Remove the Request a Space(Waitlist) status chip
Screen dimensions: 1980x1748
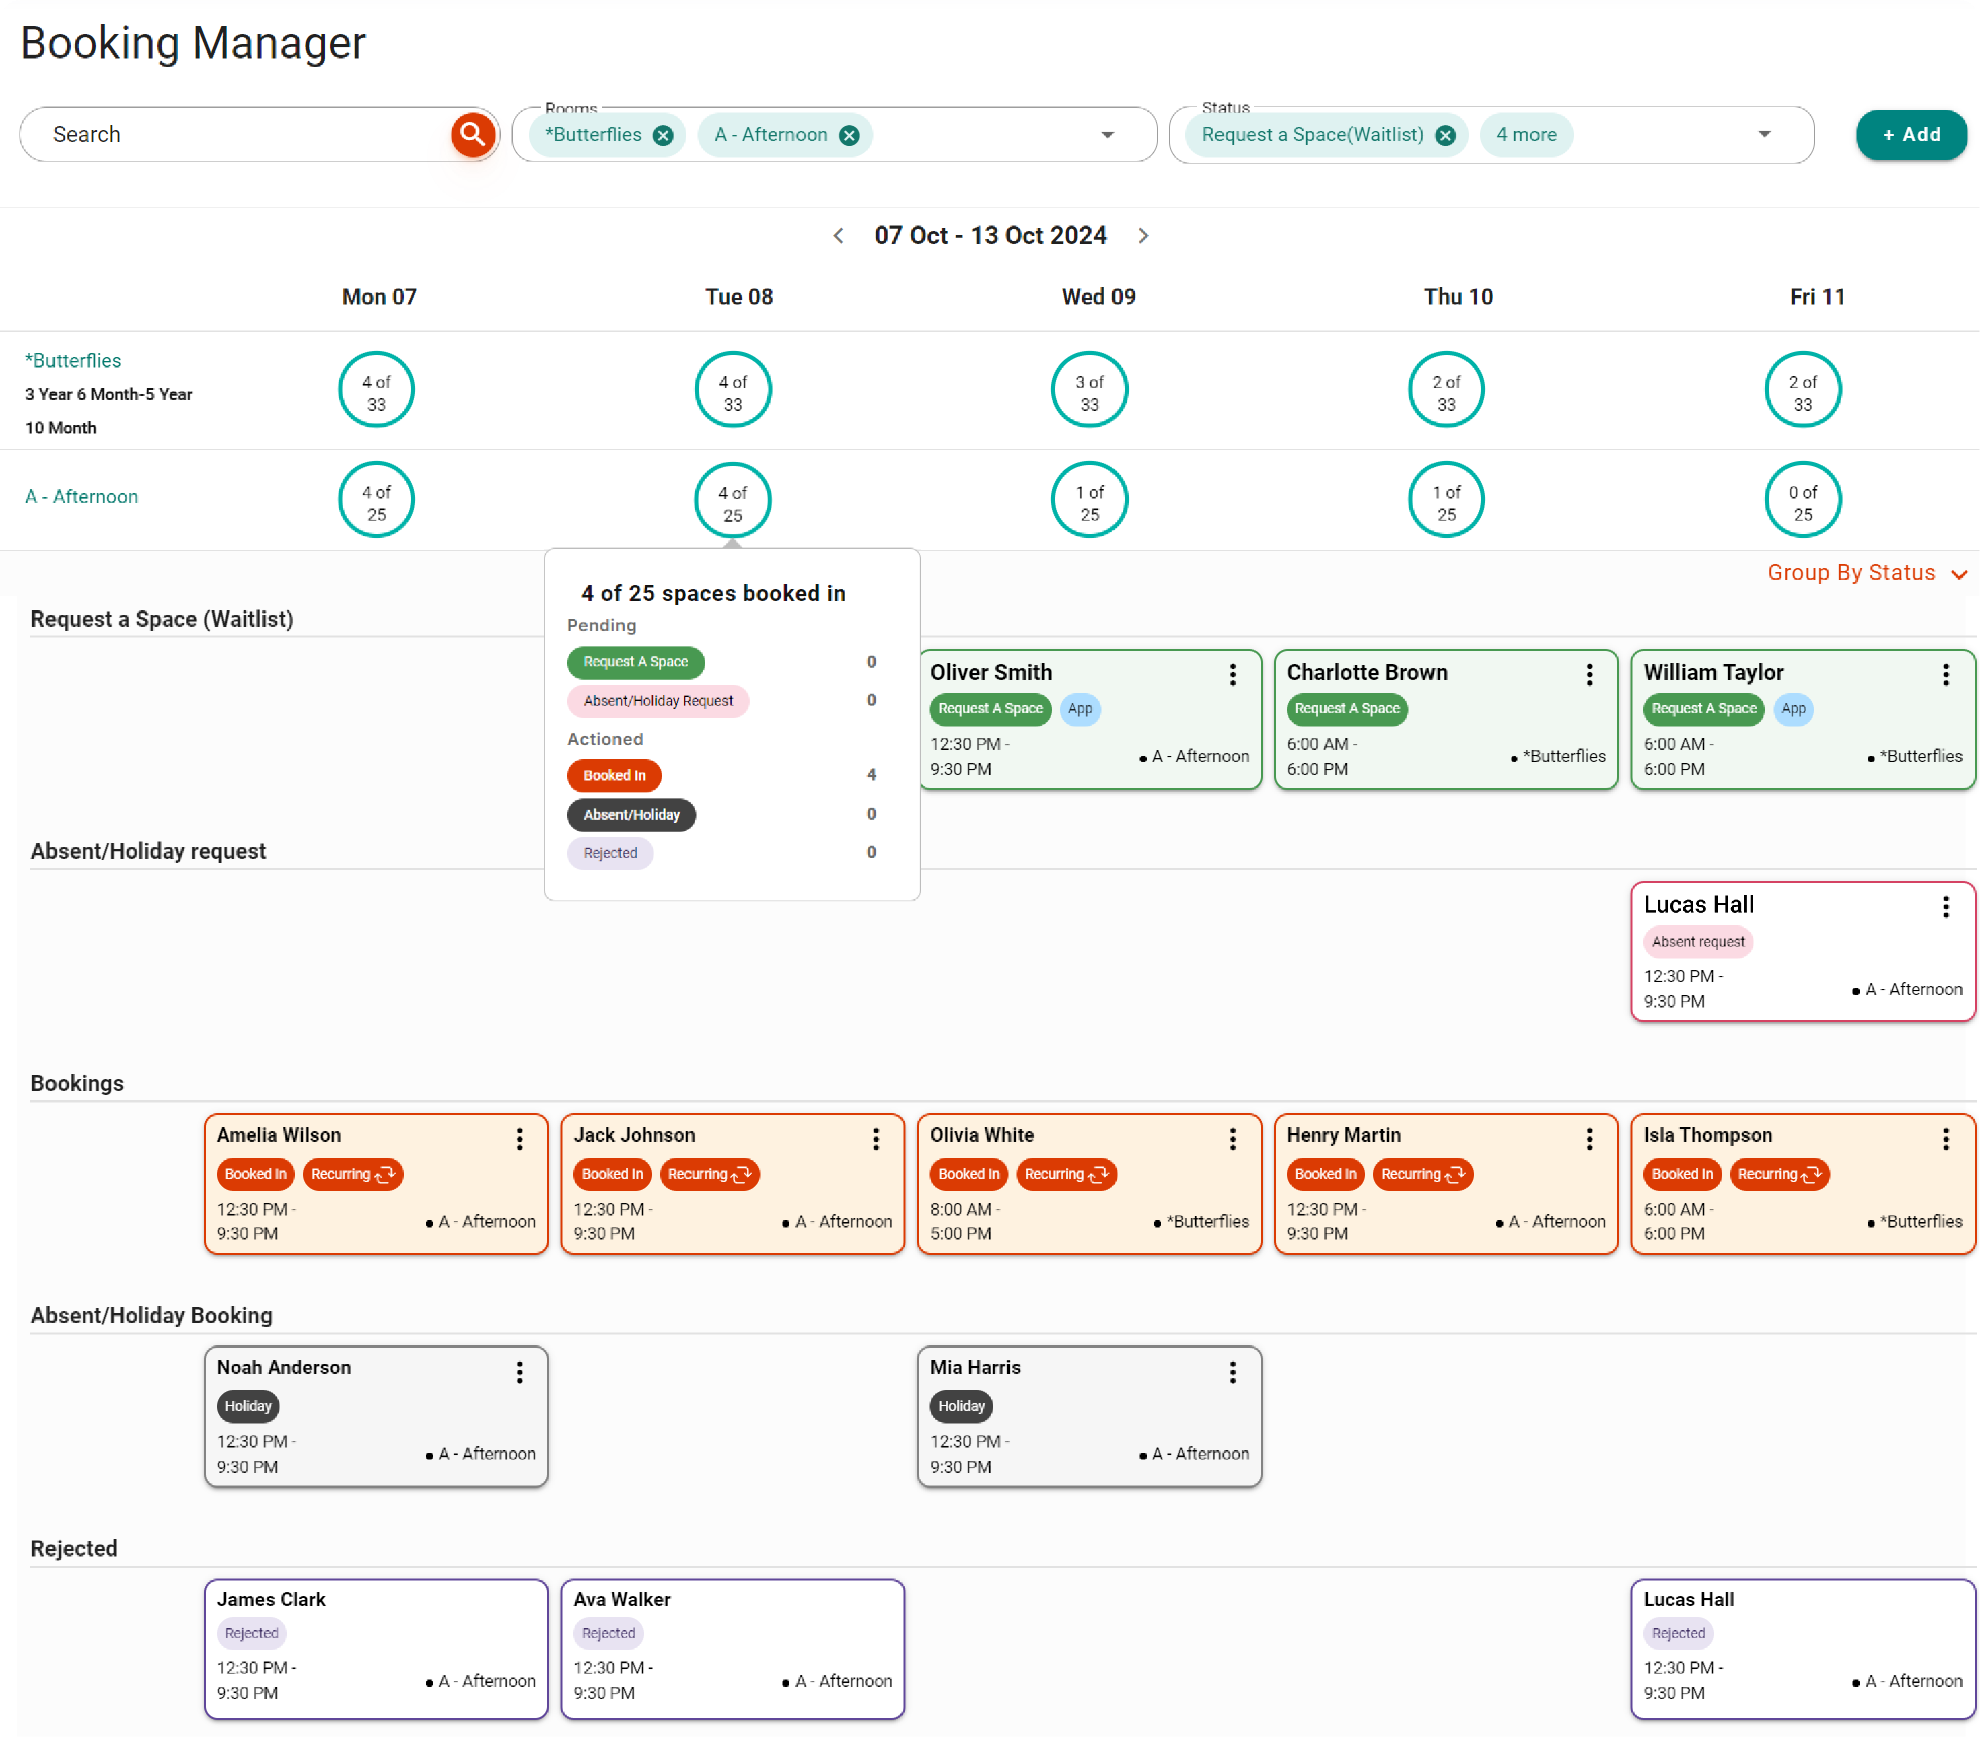point(1445,135)
